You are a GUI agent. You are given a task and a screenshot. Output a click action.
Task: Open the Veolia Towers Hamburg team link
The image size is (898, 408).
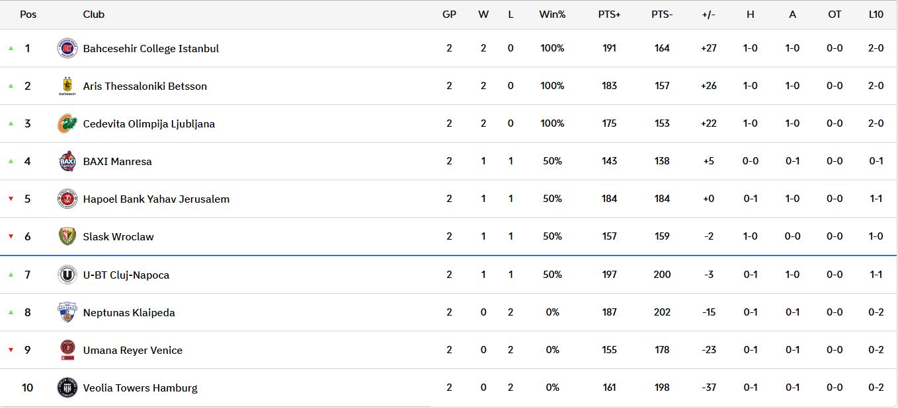[140, 388]
